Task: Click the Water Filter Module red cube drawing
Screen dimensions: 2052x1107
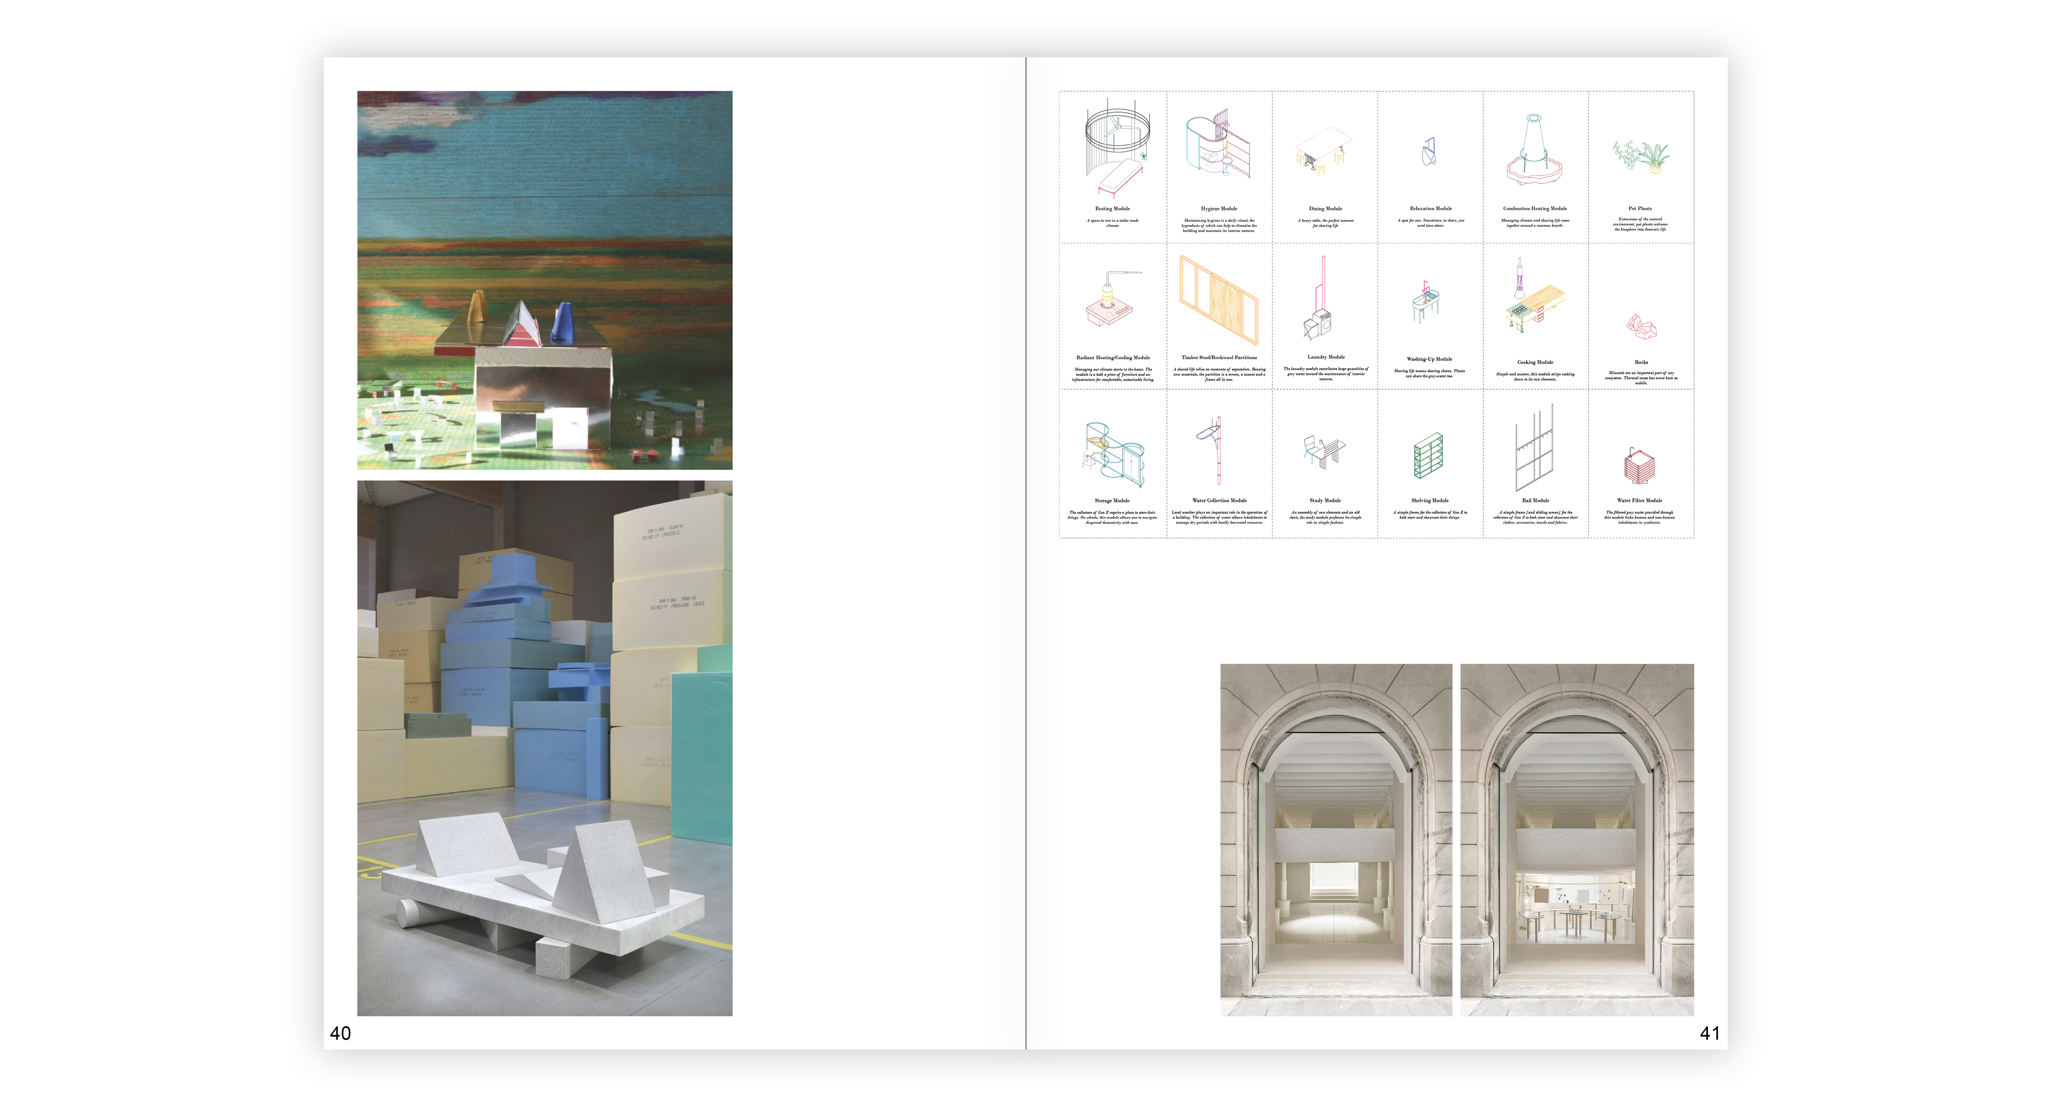Action: click(1639, 466)
